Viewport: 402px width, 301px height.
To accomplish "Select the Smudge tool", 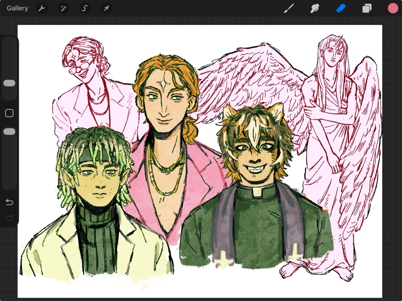I will (315, 8).
